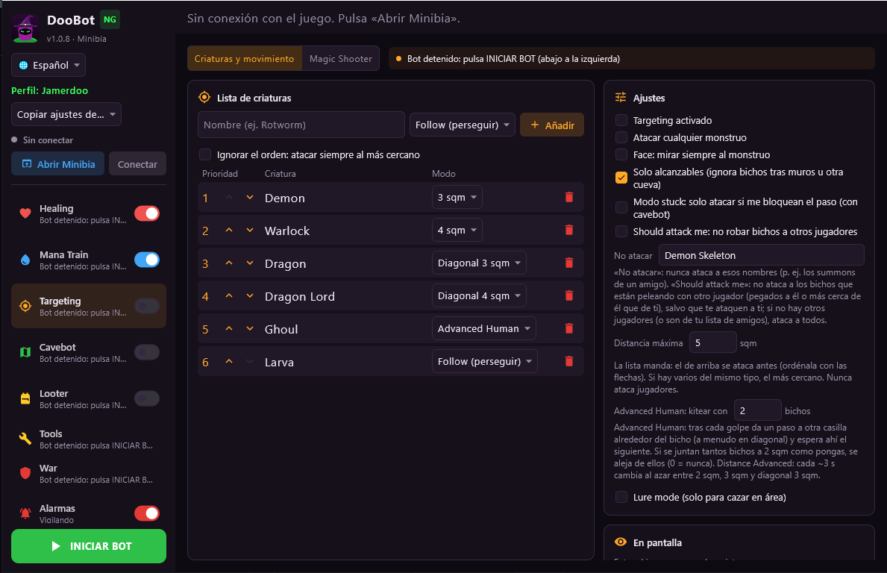Remove Dragon Lord with the trash icon
The height and width of the screenshot is (573, 887).
(x=569, y=296)
